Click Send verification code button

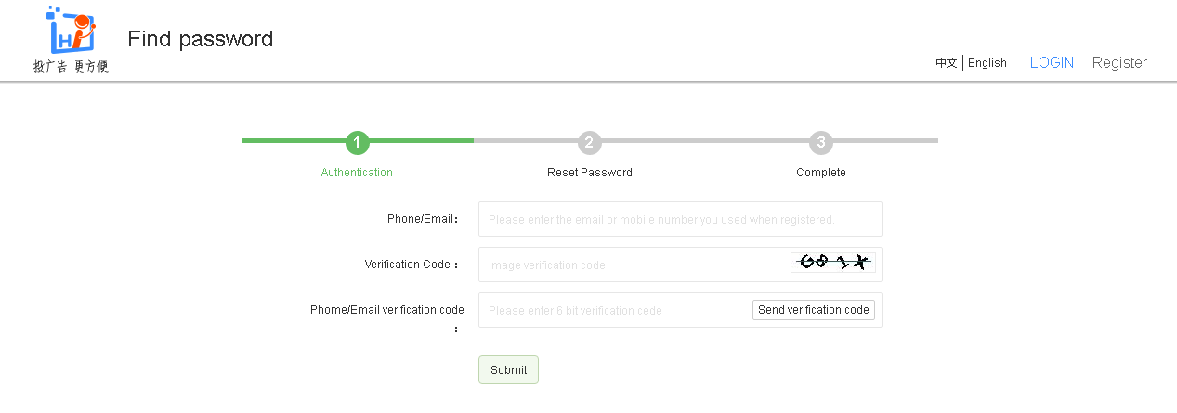814,310
